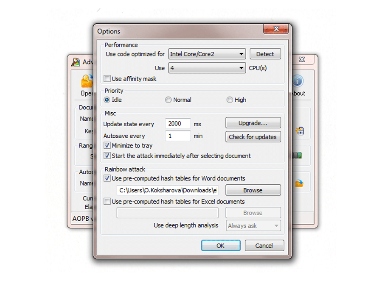
Task: Click the application icon in background title bar
Action: tap(76, 62)
